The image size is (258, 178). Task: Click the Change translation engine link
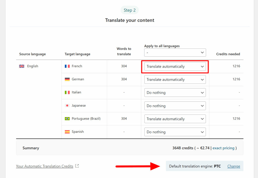pyautogui.click(x=234, y=166)
